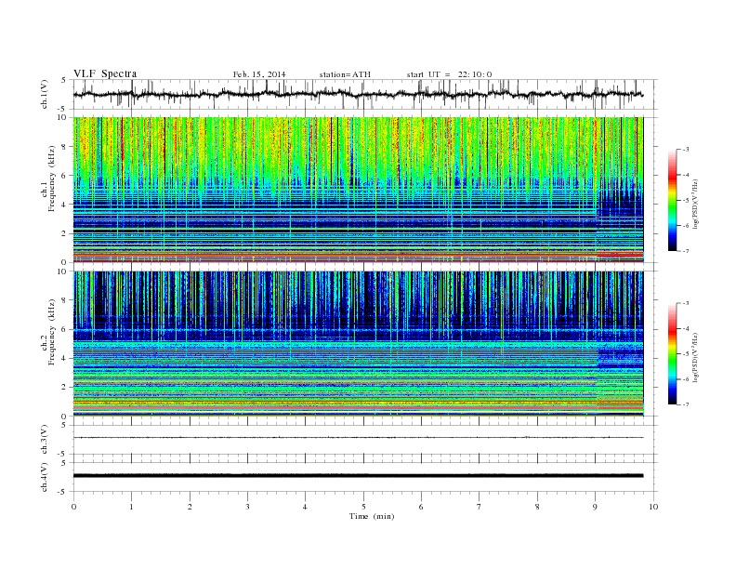Select the log(PSD) label beside ch.1 color bar
The height and width of the screenshot is (569, 736).
pyautogui.click(x=695, y=205)
